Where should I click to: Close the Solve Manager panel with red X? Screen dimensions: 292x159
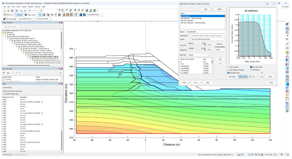click(62, 69)
